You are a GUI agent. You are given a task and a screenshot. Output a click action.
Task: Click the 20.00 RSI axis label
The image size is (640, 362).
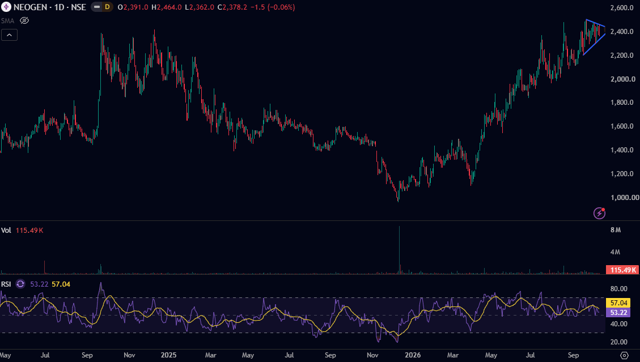(619, 342)
